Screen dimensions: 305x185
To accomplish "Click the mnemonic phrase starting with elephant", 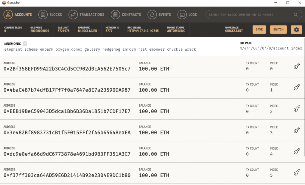I will coord(100,49).
